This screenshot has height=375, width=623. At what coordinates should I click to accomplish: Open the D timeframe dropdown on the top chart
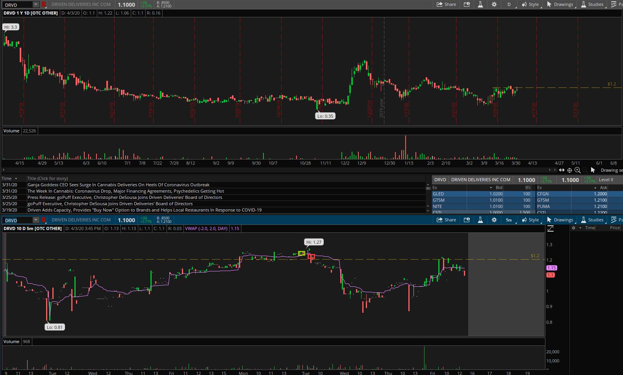[509, 4]
